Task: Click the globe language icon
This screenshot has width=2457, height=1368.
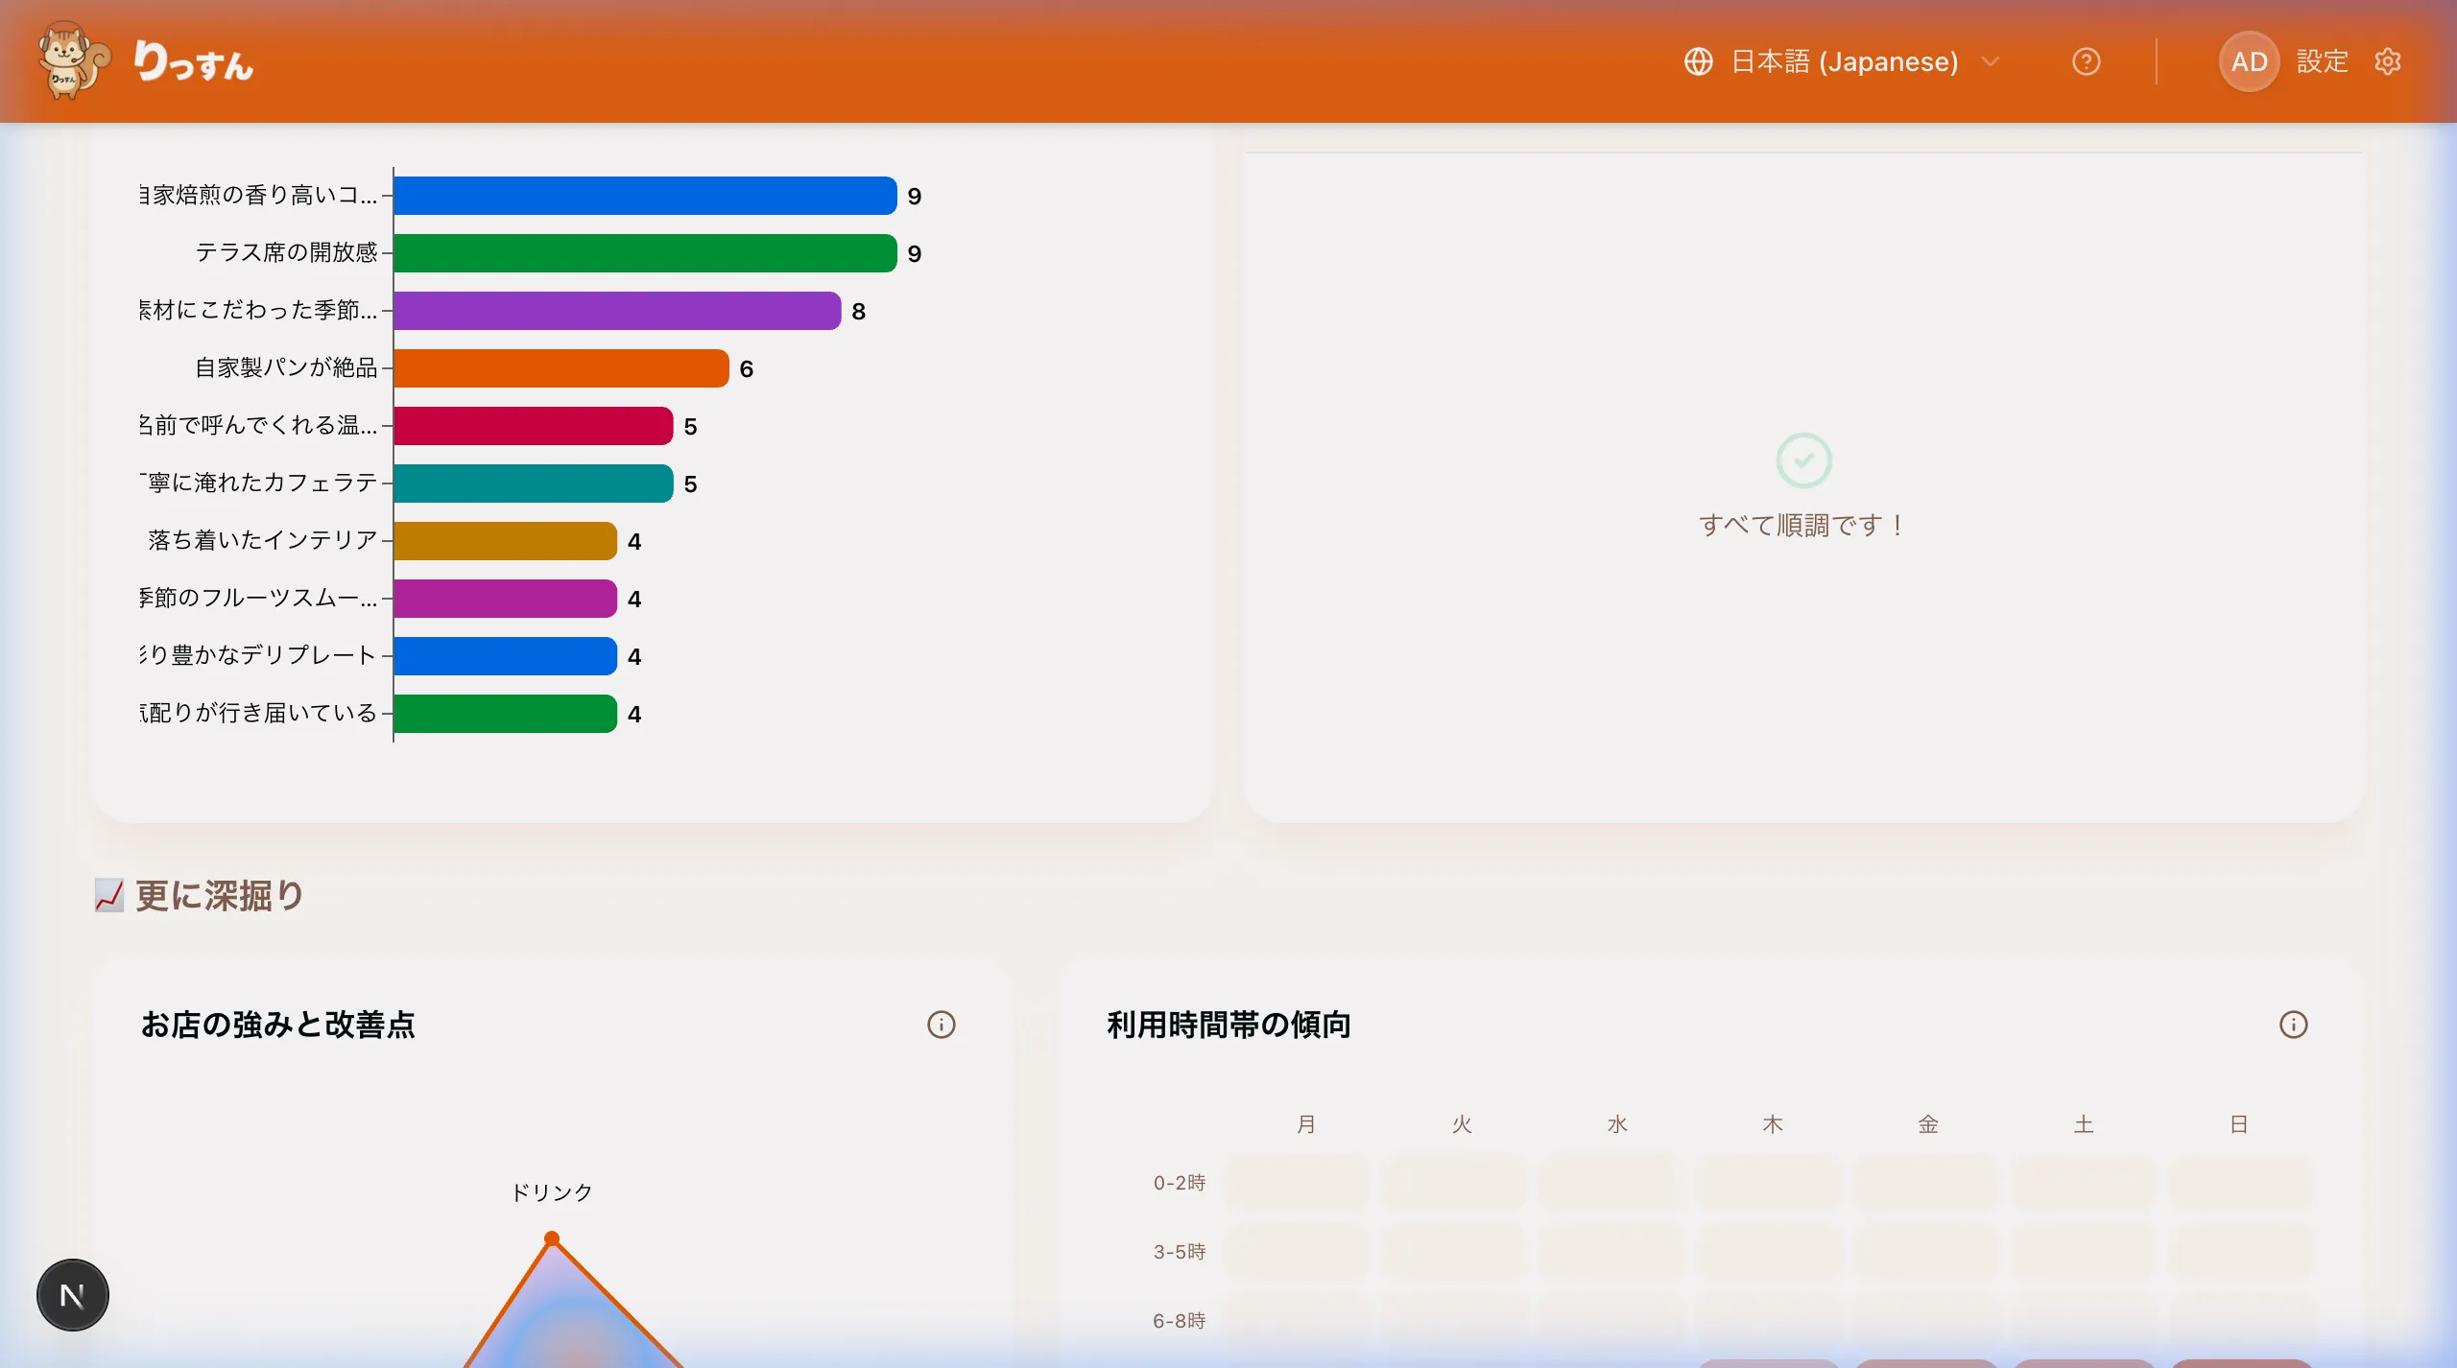Action: tap(1698, 61)
